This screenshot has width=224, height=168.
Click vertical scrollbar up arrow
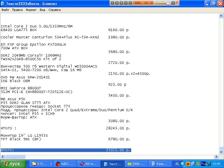point(221,16)
